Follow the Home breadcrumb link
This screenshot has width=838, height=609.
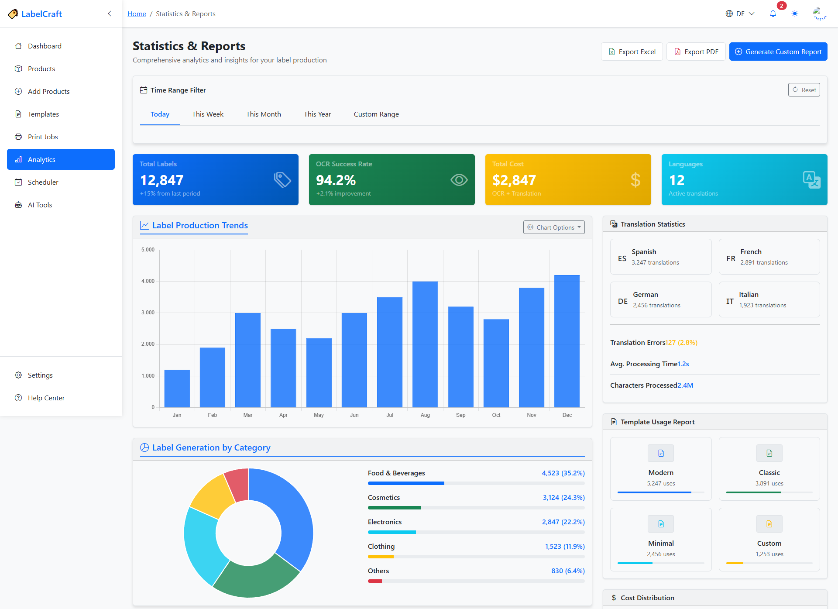tap(137, 14)
